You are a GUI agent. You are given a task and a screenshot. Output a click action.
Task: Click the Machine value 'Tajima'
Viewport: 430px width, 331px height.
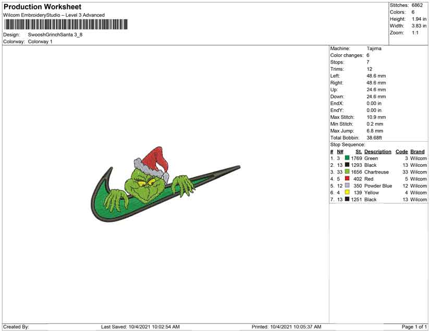pos(374,48)
